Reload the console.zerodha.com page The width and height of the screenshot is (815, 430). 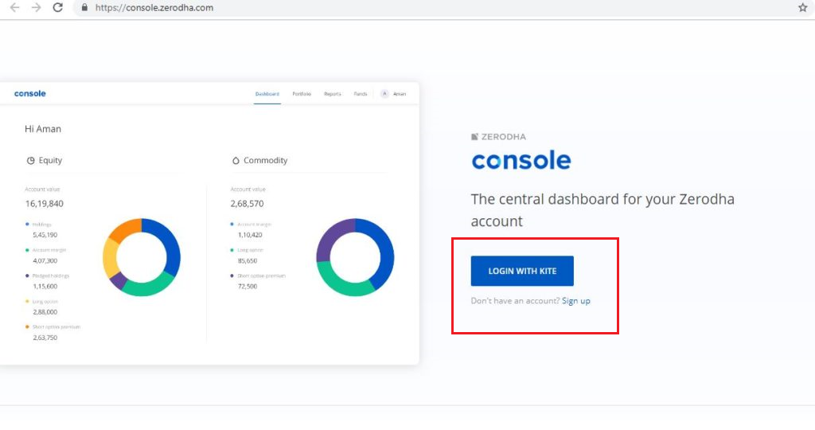57,8
